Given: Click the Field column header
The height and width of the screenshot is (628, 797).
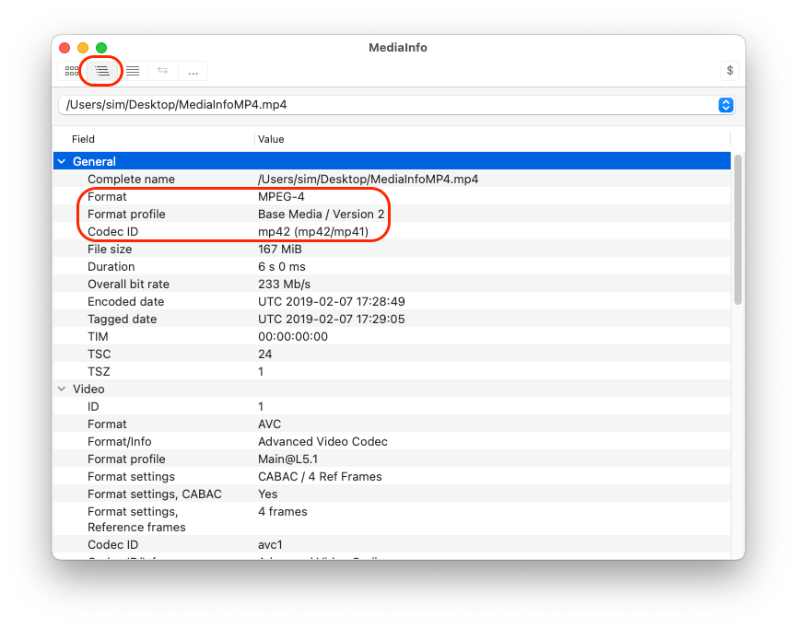Looking at the screenshot, I should click(83, 139).
